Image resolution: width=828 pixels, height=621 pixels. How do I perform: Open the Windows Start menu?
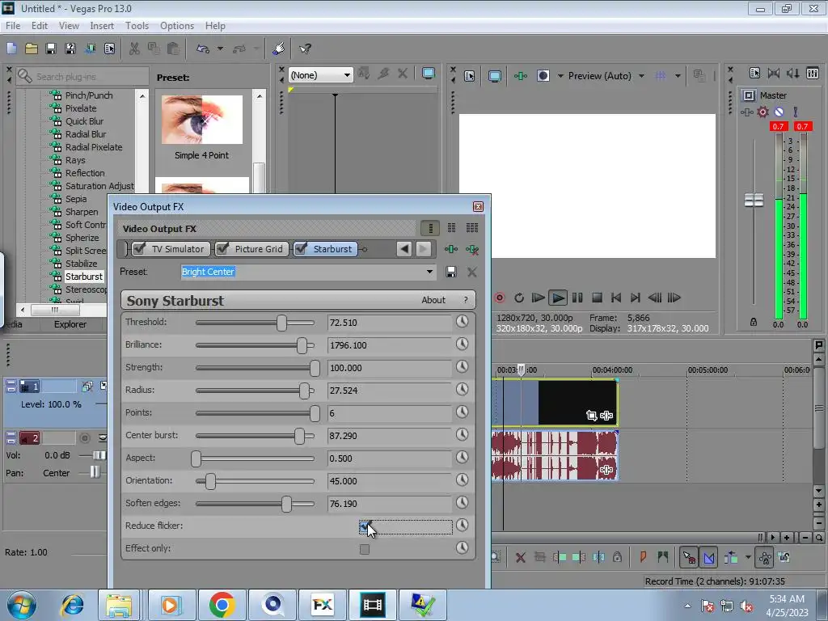click(21, 605)
